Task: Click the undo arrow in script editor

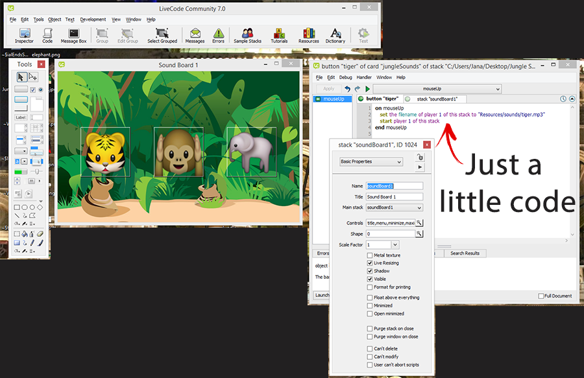Action: (x=347, y=89)
